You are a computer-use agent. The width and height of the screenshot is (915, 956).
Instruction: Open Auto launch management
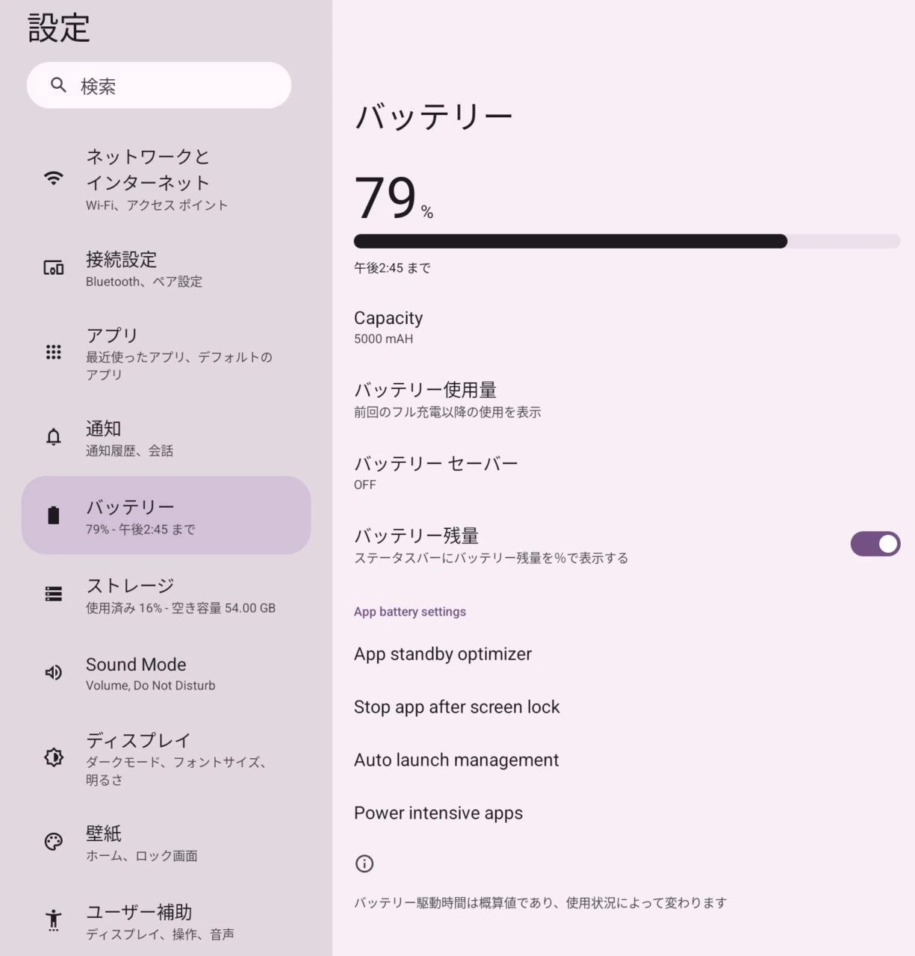tap(456, 760)
